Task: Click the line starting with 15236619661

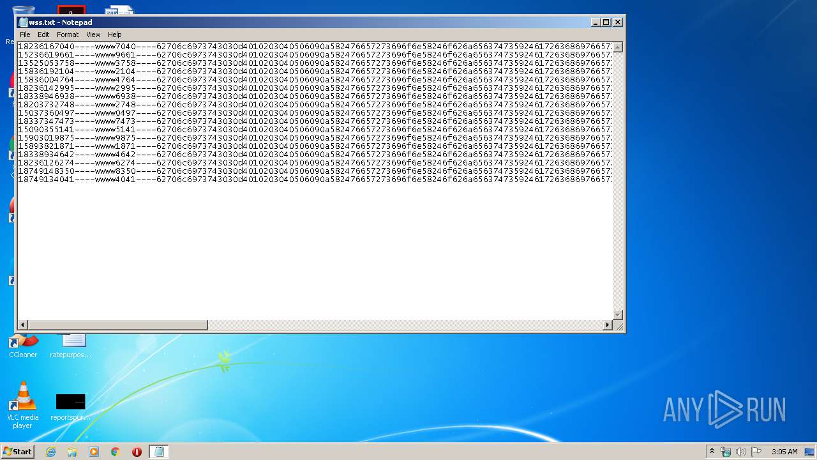Action: click(315, 55)
